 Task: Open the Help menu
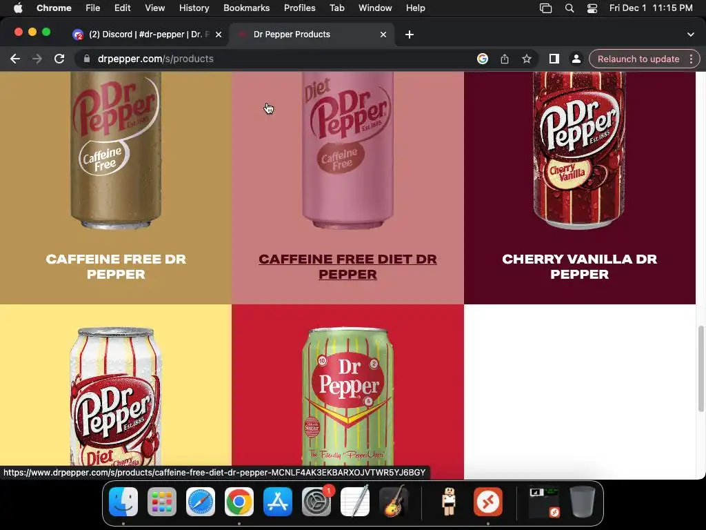tap(415, 8)
